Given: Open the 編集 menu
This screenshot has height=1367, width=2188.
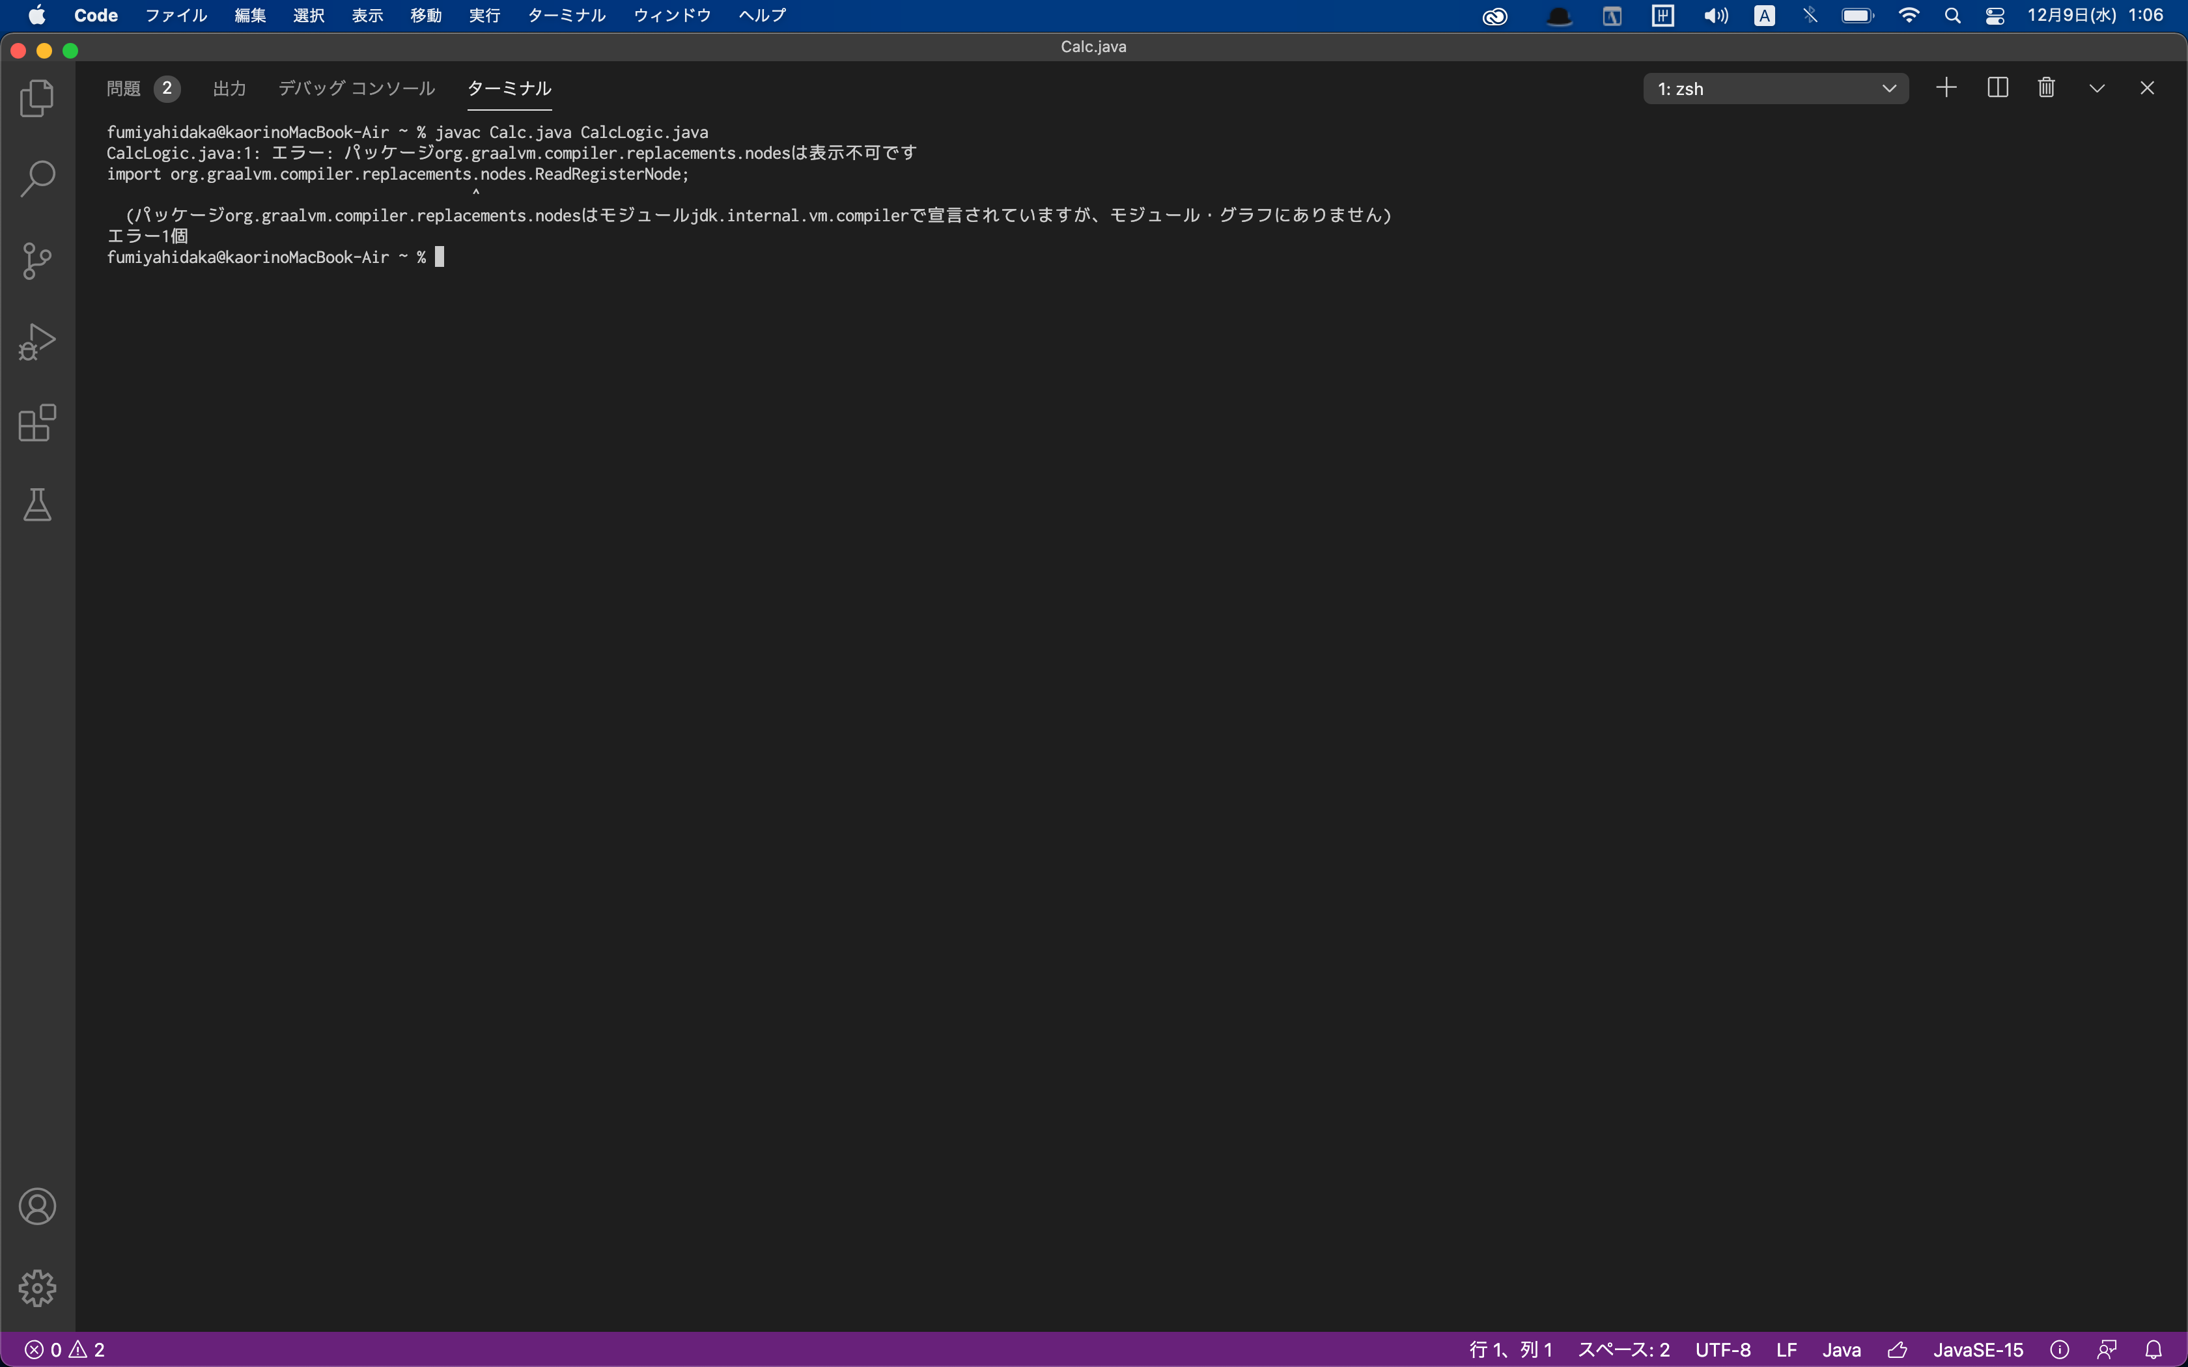Looking at the screenshot, I should coord(251,16).
